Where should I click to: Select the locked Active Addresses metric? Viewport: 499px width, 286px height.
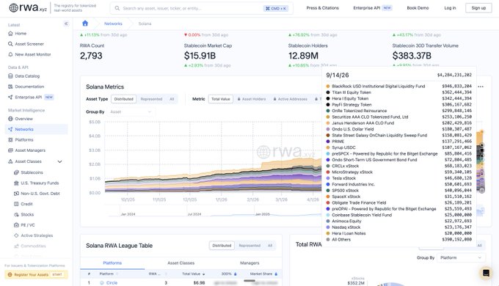291,99
